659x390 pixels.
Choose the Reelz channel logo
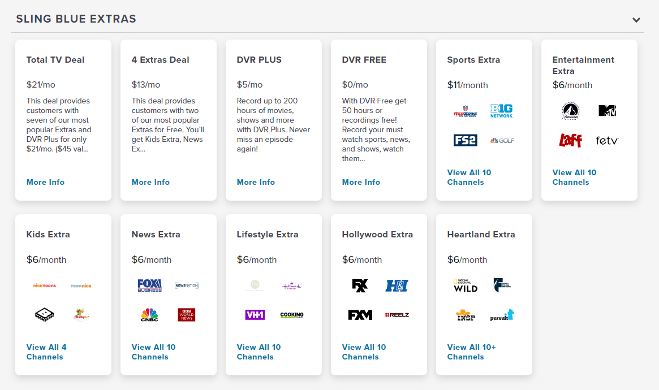tap(397, 315)
